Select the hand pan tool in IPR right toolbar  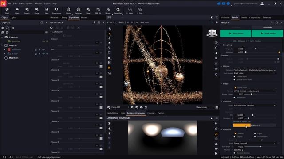pyautogui.click(x=216, y=53)
